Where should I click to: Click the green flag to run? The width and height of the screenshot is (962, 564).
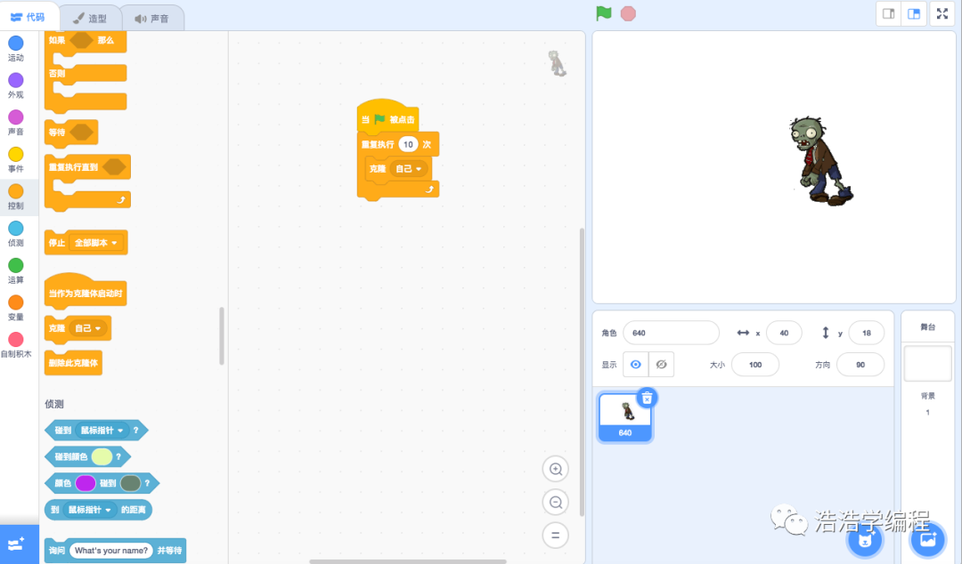[604, 13]
